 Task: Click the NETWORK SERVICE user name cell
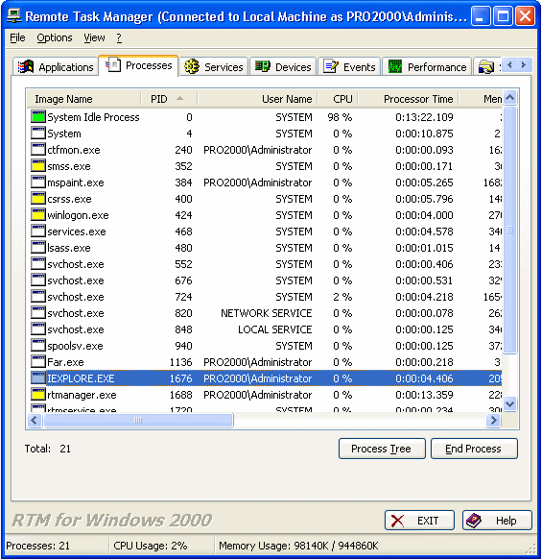(x=267, y=313)
